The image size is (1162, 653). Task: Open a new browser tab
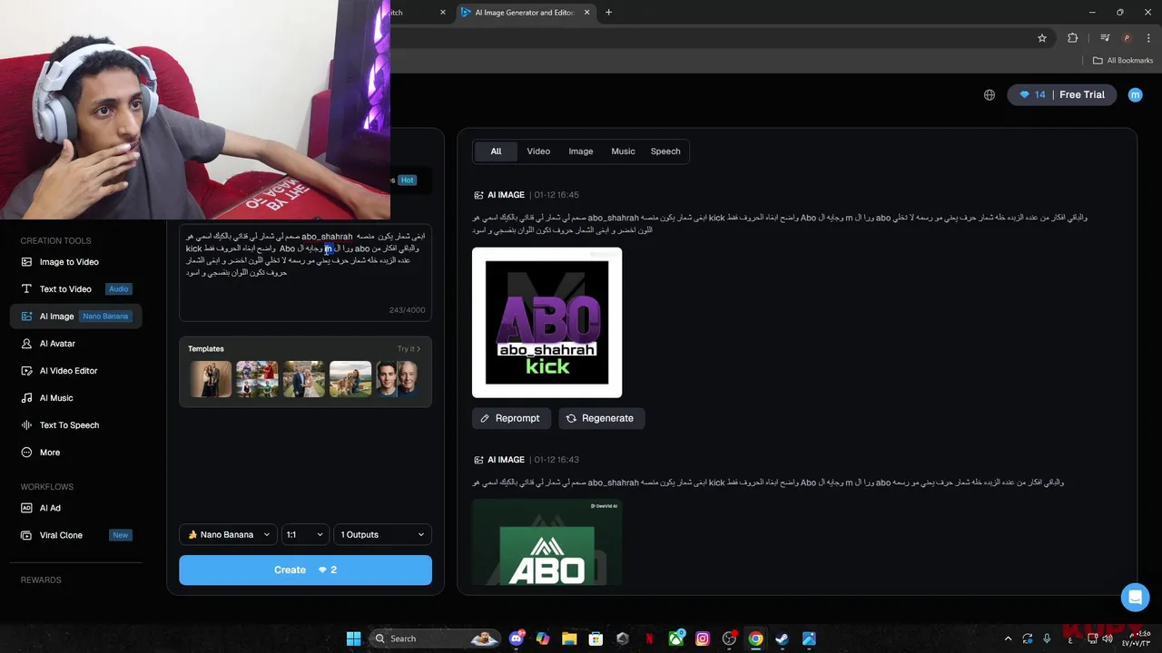click(608, 13)
